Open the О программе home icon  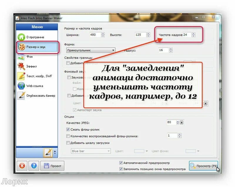click(21, 37)
